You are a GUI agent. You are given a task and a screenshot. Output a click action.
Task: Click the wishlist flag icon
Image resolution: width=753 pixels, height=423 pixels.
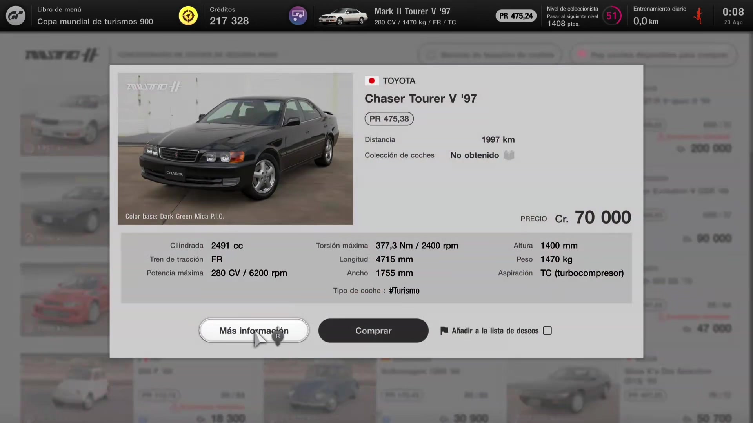tap(444, 331)
